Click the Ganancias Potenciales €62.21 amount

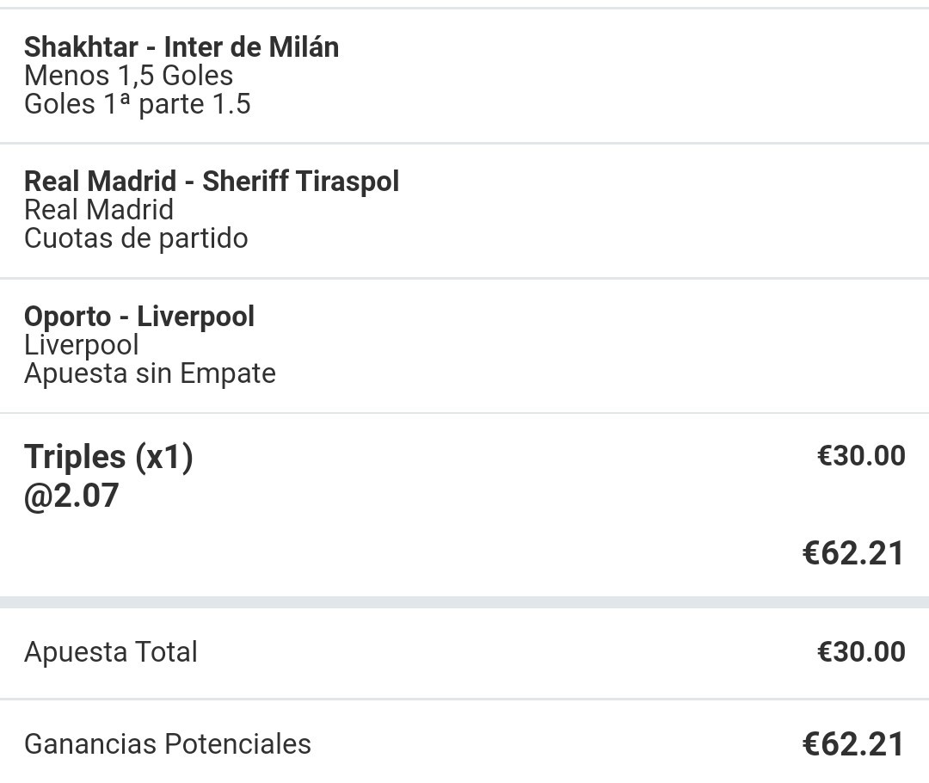[853, 744]
